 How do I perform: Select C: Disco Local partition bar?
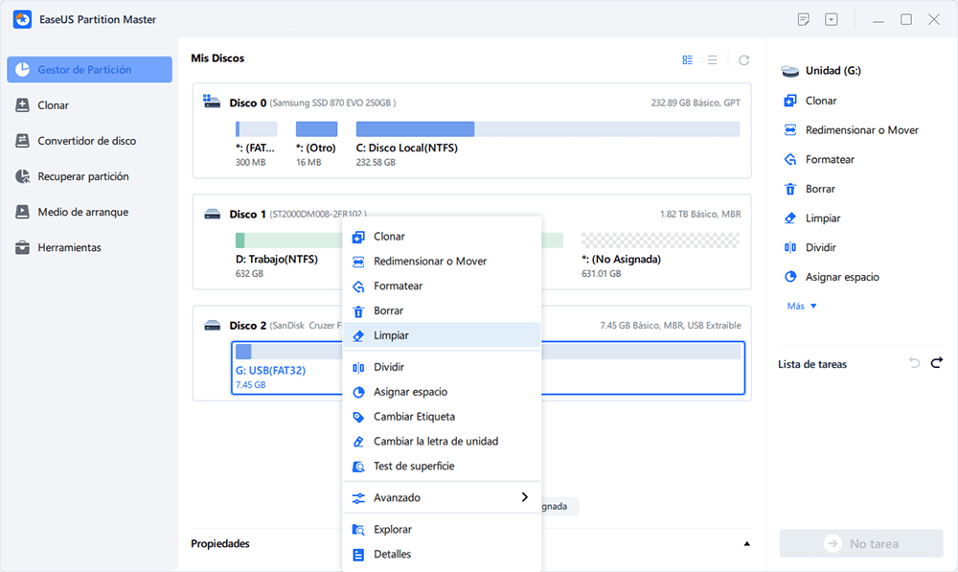tap(548, 129)
